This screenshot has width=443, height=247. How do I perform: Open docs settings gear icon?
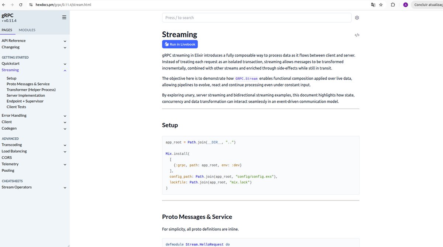(x=357, y=18)
